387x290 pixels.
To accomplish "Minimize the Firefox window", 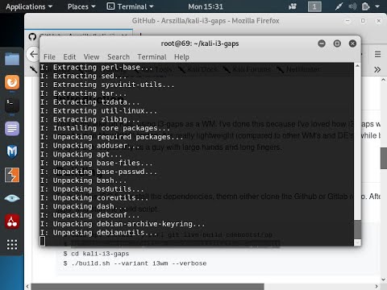I will click(347, 21).
